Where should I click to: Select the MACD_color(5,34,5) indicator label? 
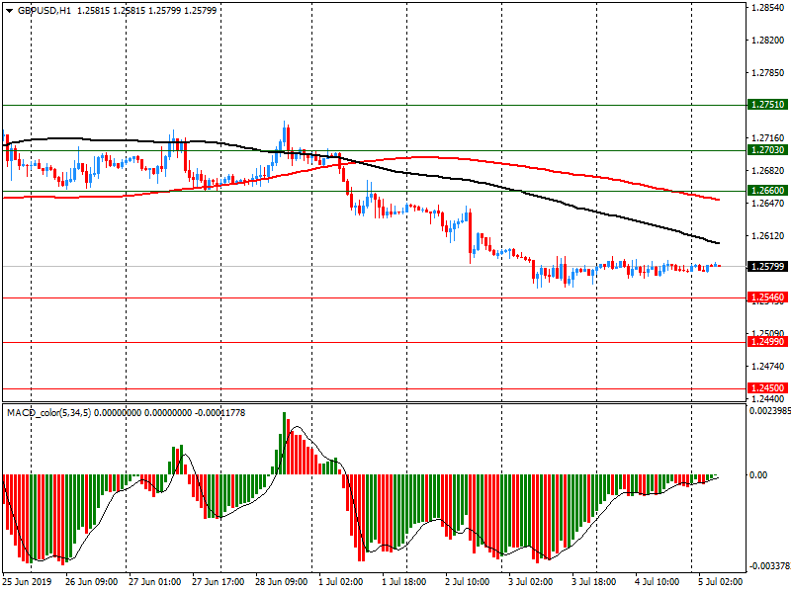pyautogui.click(x=48, y=413)
